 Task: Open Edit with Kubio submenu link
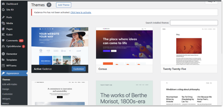pos(9,84)
